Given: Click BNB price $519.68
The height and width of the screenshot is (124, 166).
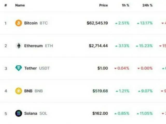Looking at the screenshot, I should 100,91.
